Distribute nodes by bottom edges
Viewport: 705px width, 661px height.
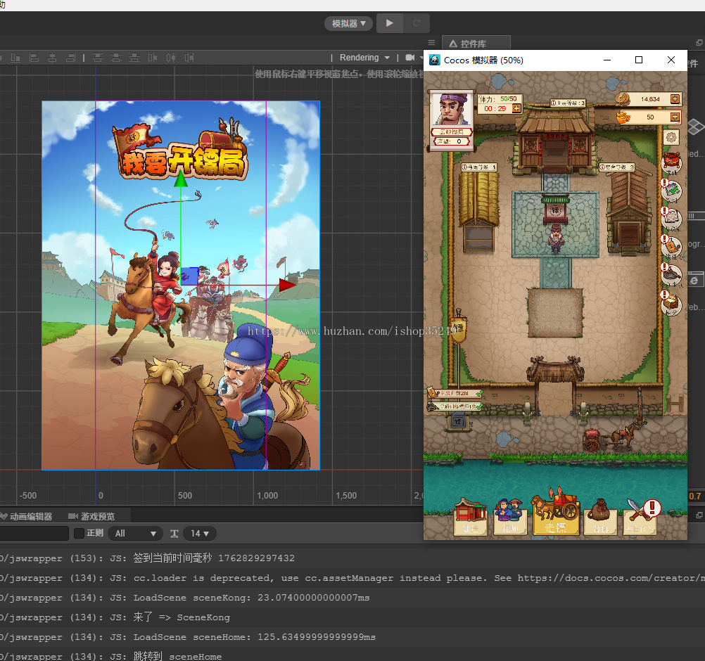click(x=134, y=58)
